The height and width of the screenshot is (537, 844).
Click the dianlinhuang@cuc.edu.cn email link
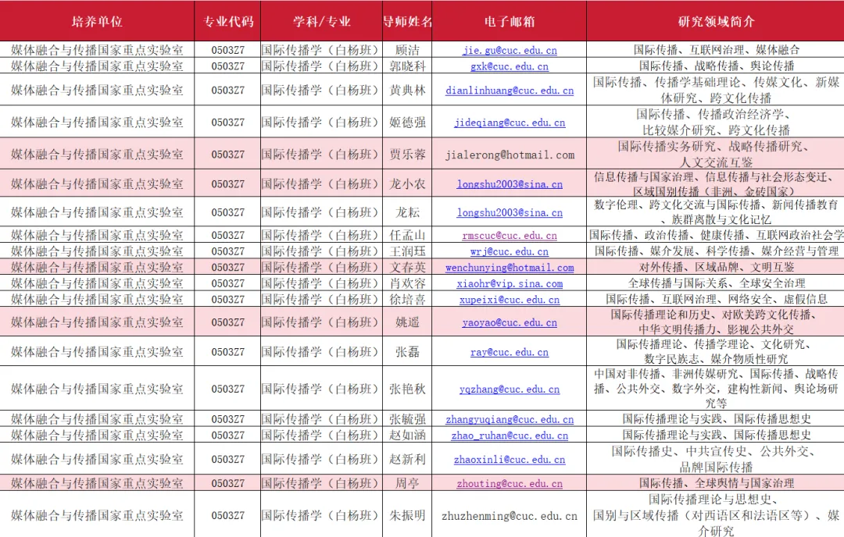(510, 91)
